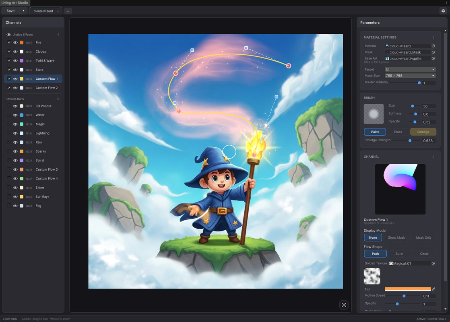Open Material Settings options menu

tap(433, 37)
